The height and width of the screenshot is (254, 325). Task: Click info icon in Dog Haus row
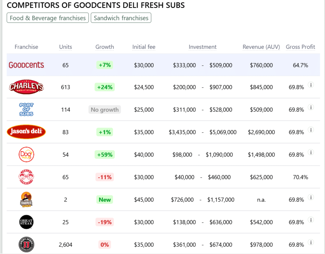pyautogui.click(x=311, y=152)
